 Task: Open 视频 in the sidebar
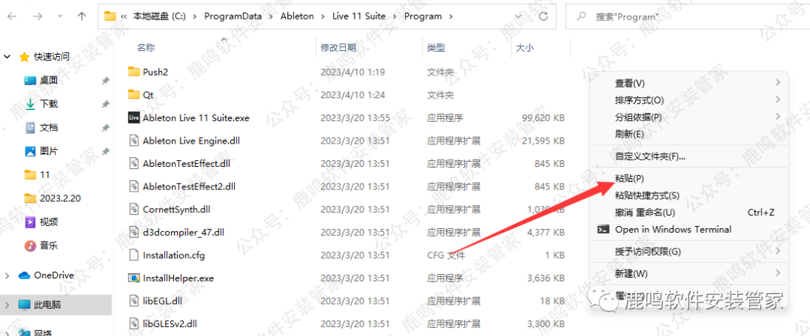pyautogui.click(x=49, y=222)
